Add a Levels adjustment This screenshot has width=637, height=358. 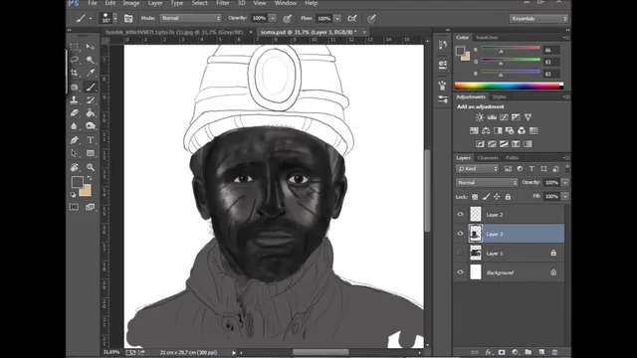[492, 117]
